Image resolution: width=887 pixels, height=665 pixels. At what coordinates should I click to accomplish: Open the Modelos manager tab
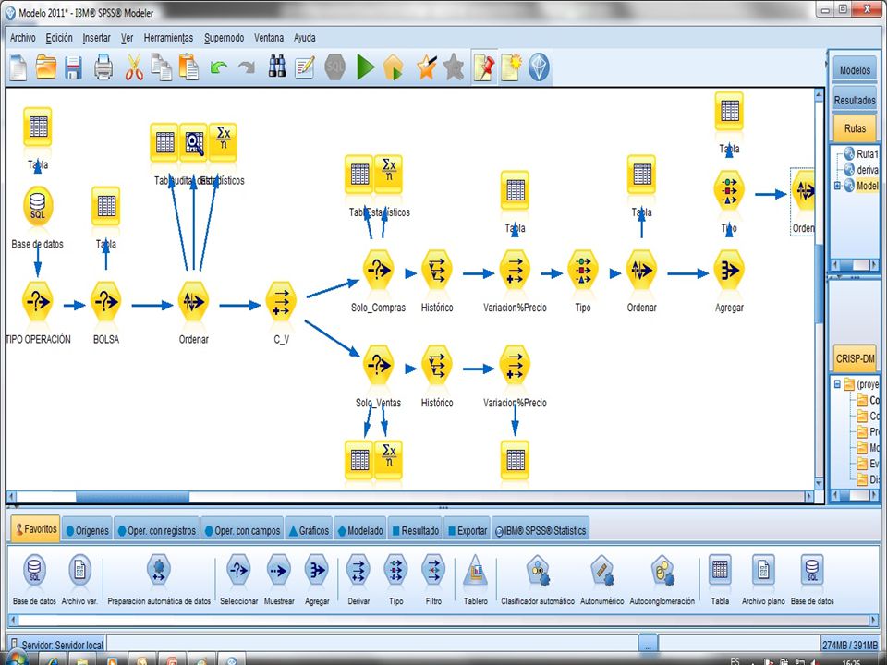tap(855, 70)
